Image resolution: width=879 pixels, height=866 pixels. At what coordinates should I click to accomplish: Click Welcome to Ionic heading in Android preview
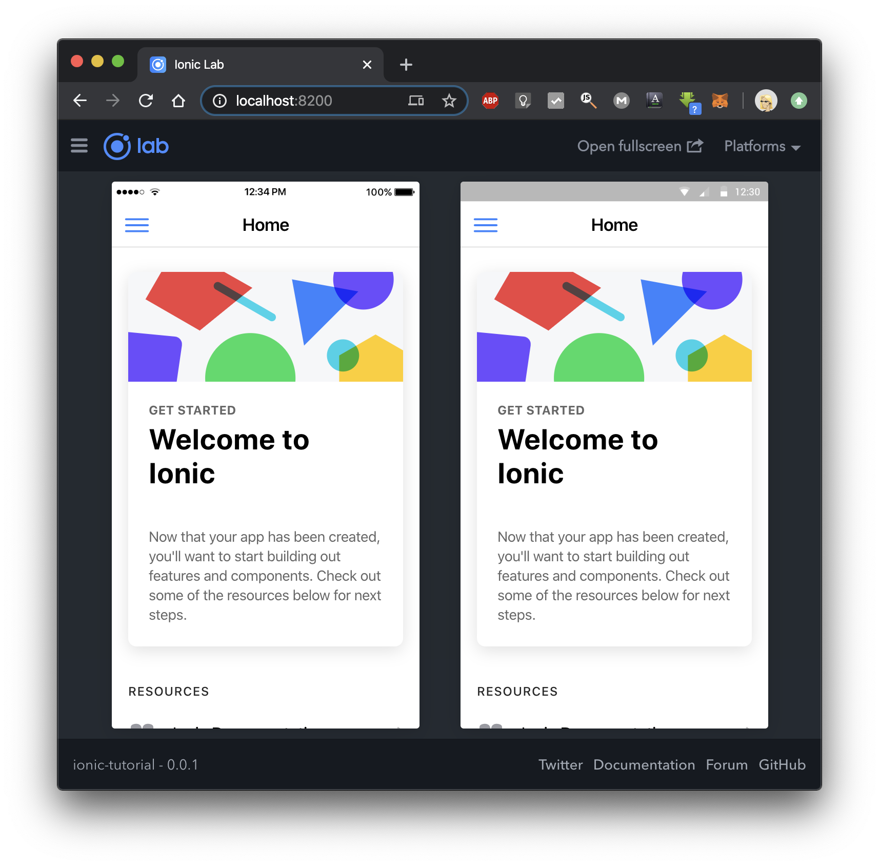[578, 456]
